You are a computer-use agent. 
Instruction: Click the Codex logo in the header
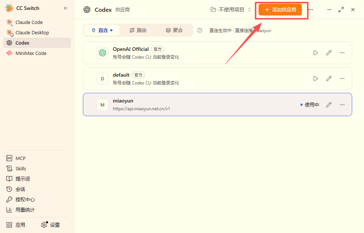coord(87,10)
